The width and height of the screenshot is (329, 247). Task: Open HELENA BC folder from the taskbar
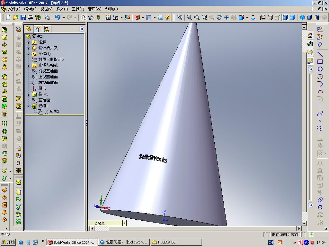tap(176, 242)
